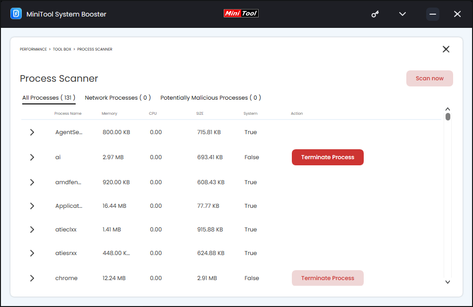Click the 915.88 KB size value
This screenshot has height=307, width=473.
[210, 230]
